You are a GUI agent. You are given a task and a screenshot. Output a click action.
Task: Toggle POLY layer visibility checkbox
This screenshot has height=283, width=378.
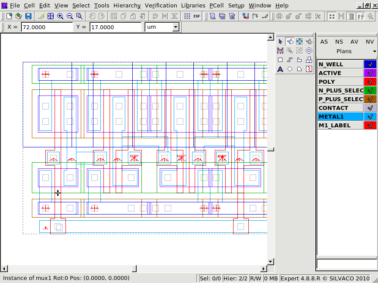pyautogui.click(x=370, y=82)
